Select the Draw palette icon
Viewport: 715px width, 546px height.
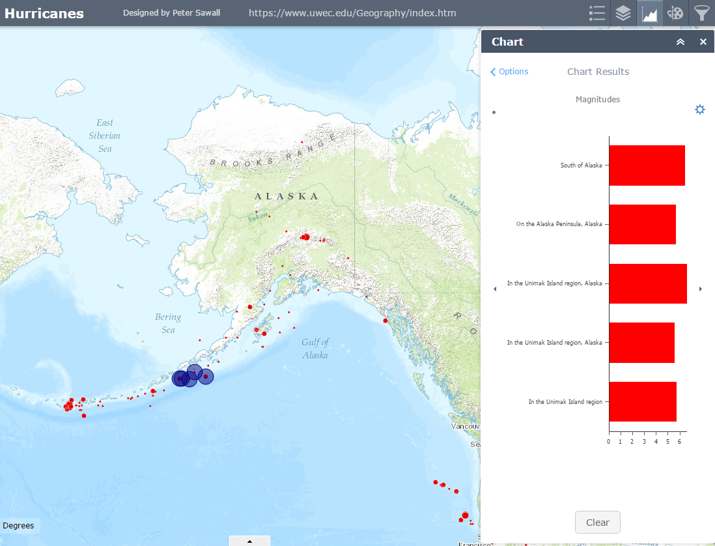675,13
